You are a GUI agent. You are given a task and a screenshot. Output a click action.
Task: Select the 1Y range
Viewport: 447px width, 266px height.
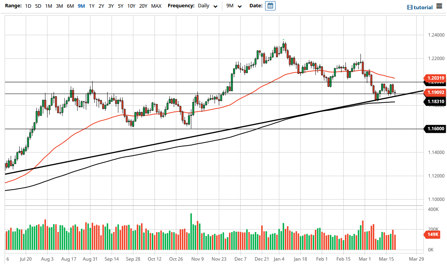pyautogui.click(x=91, y=6)
